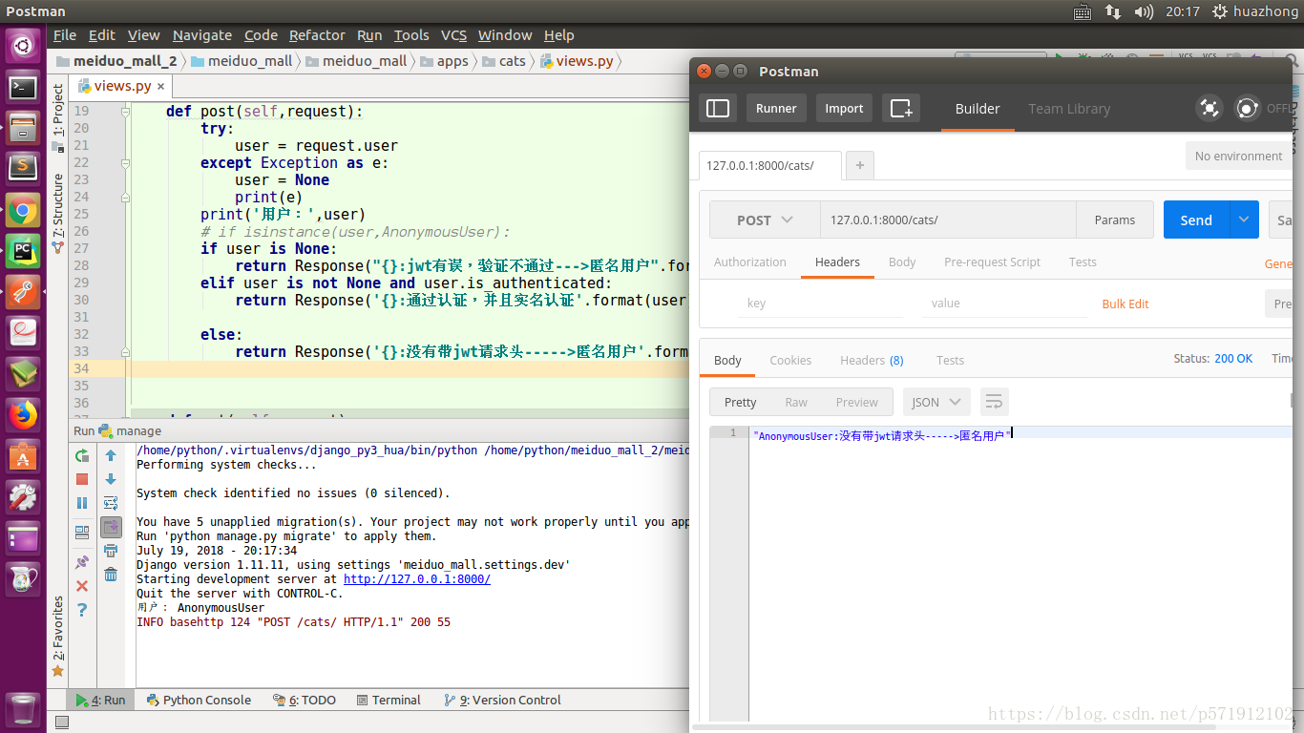Click the Params button
Screen dimensions: 1304x733
(x=1115, y=220)
